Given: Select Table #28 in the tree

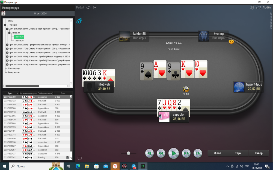Looking at the screenshot, I should tap(19, 41).
